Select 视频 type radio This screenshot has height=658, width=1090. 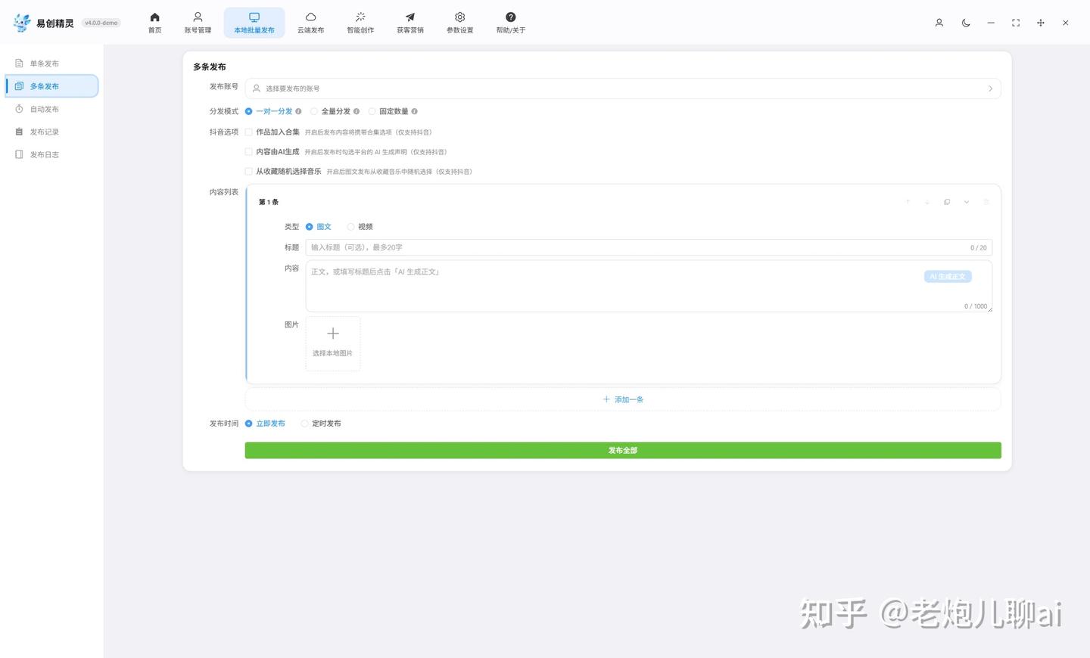[350, 227]
